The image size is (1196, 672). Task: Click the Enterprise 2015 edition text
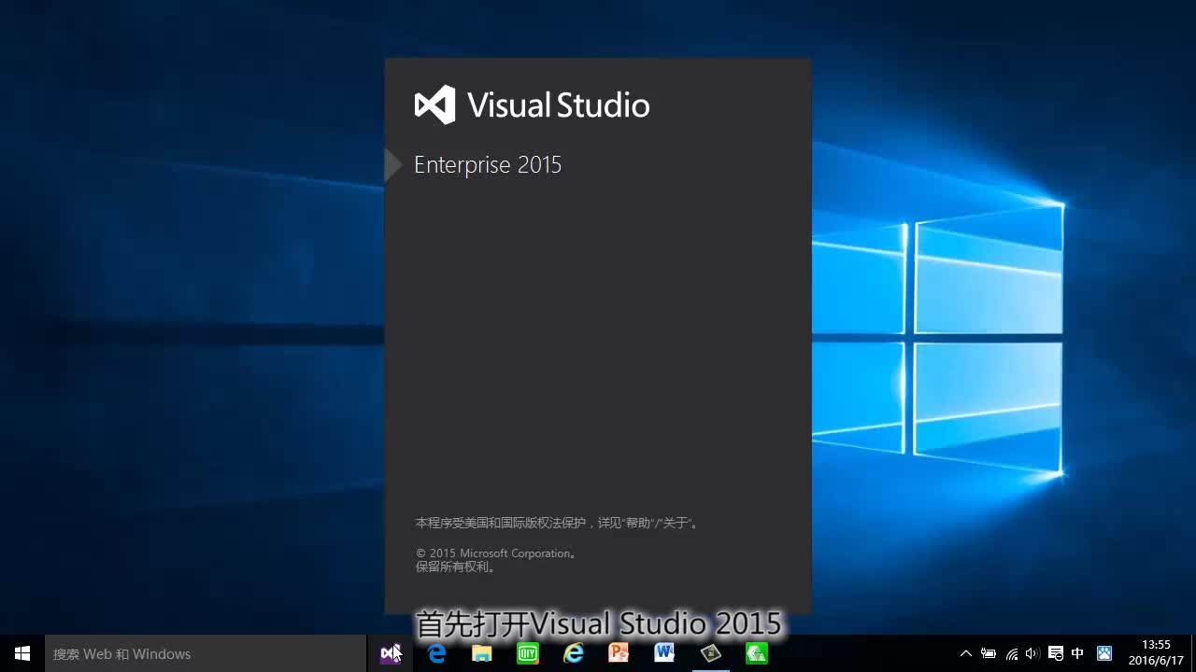[488, 165]
